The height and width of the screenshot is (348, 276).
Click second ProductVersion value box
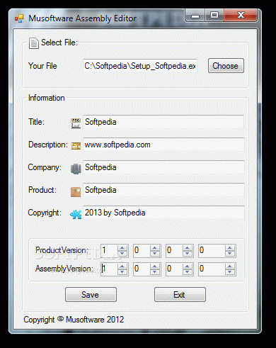point(142,251)
